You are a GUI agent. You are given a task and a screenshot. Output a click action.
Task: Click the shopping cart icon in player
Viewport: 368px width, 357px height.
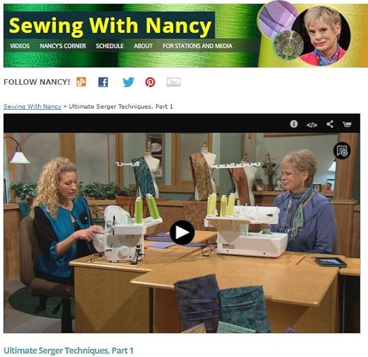[347, 124]
